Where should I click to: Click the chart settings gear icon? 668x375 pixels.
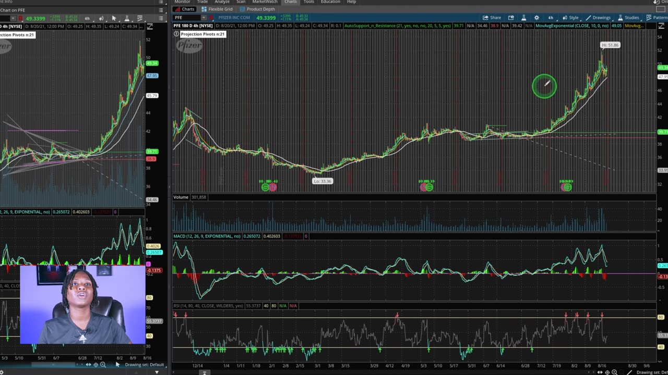tap(536, 18)
